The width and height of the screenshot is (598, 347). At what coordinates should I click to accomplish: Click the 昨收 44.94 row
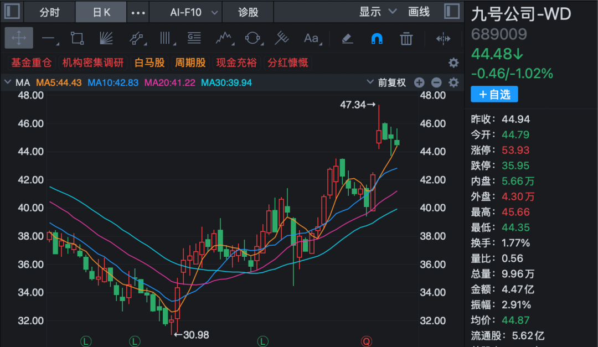pyautogui.click(x=501, y=120)
